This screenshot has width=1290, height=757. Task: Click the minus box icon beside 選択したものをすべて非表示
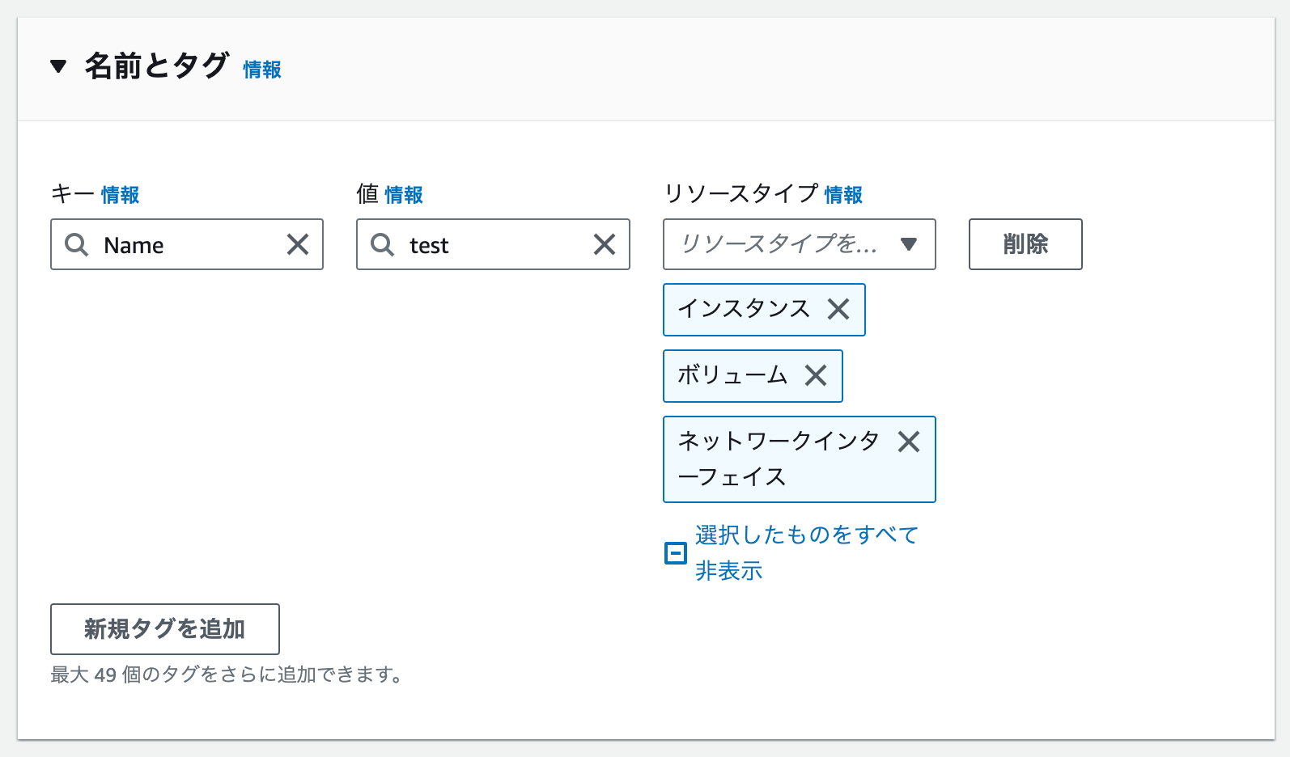pos(676,553)
